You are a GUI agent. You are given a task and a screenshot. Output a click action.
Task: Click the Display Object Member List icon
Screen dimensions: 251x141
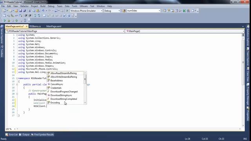pos(4,16)
